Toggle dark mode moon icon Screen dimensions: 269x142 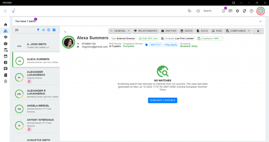(190, 11)
